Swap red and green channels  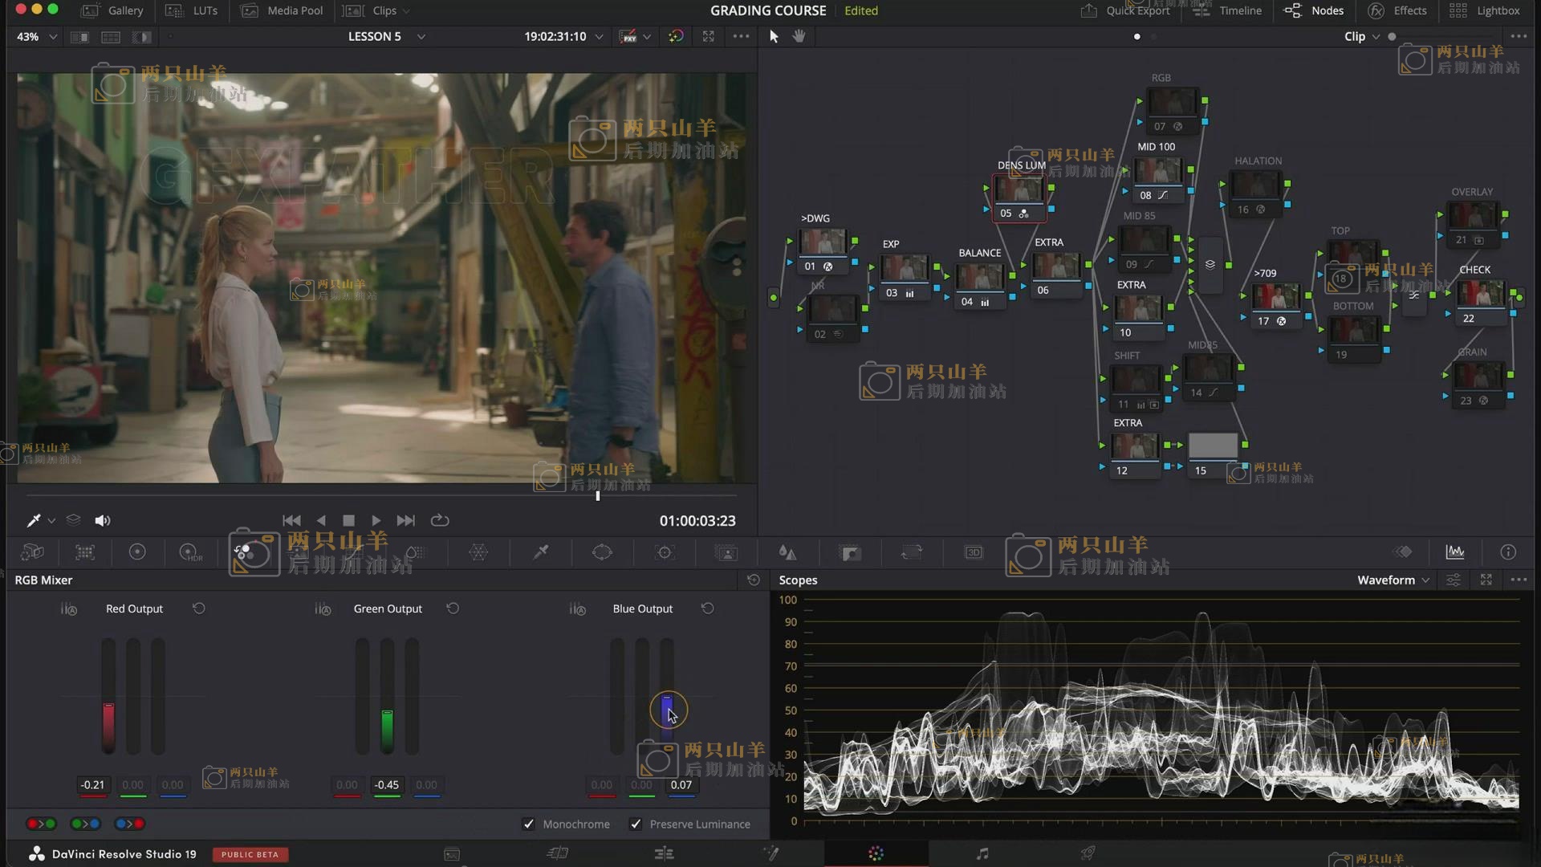pos(41,824)
